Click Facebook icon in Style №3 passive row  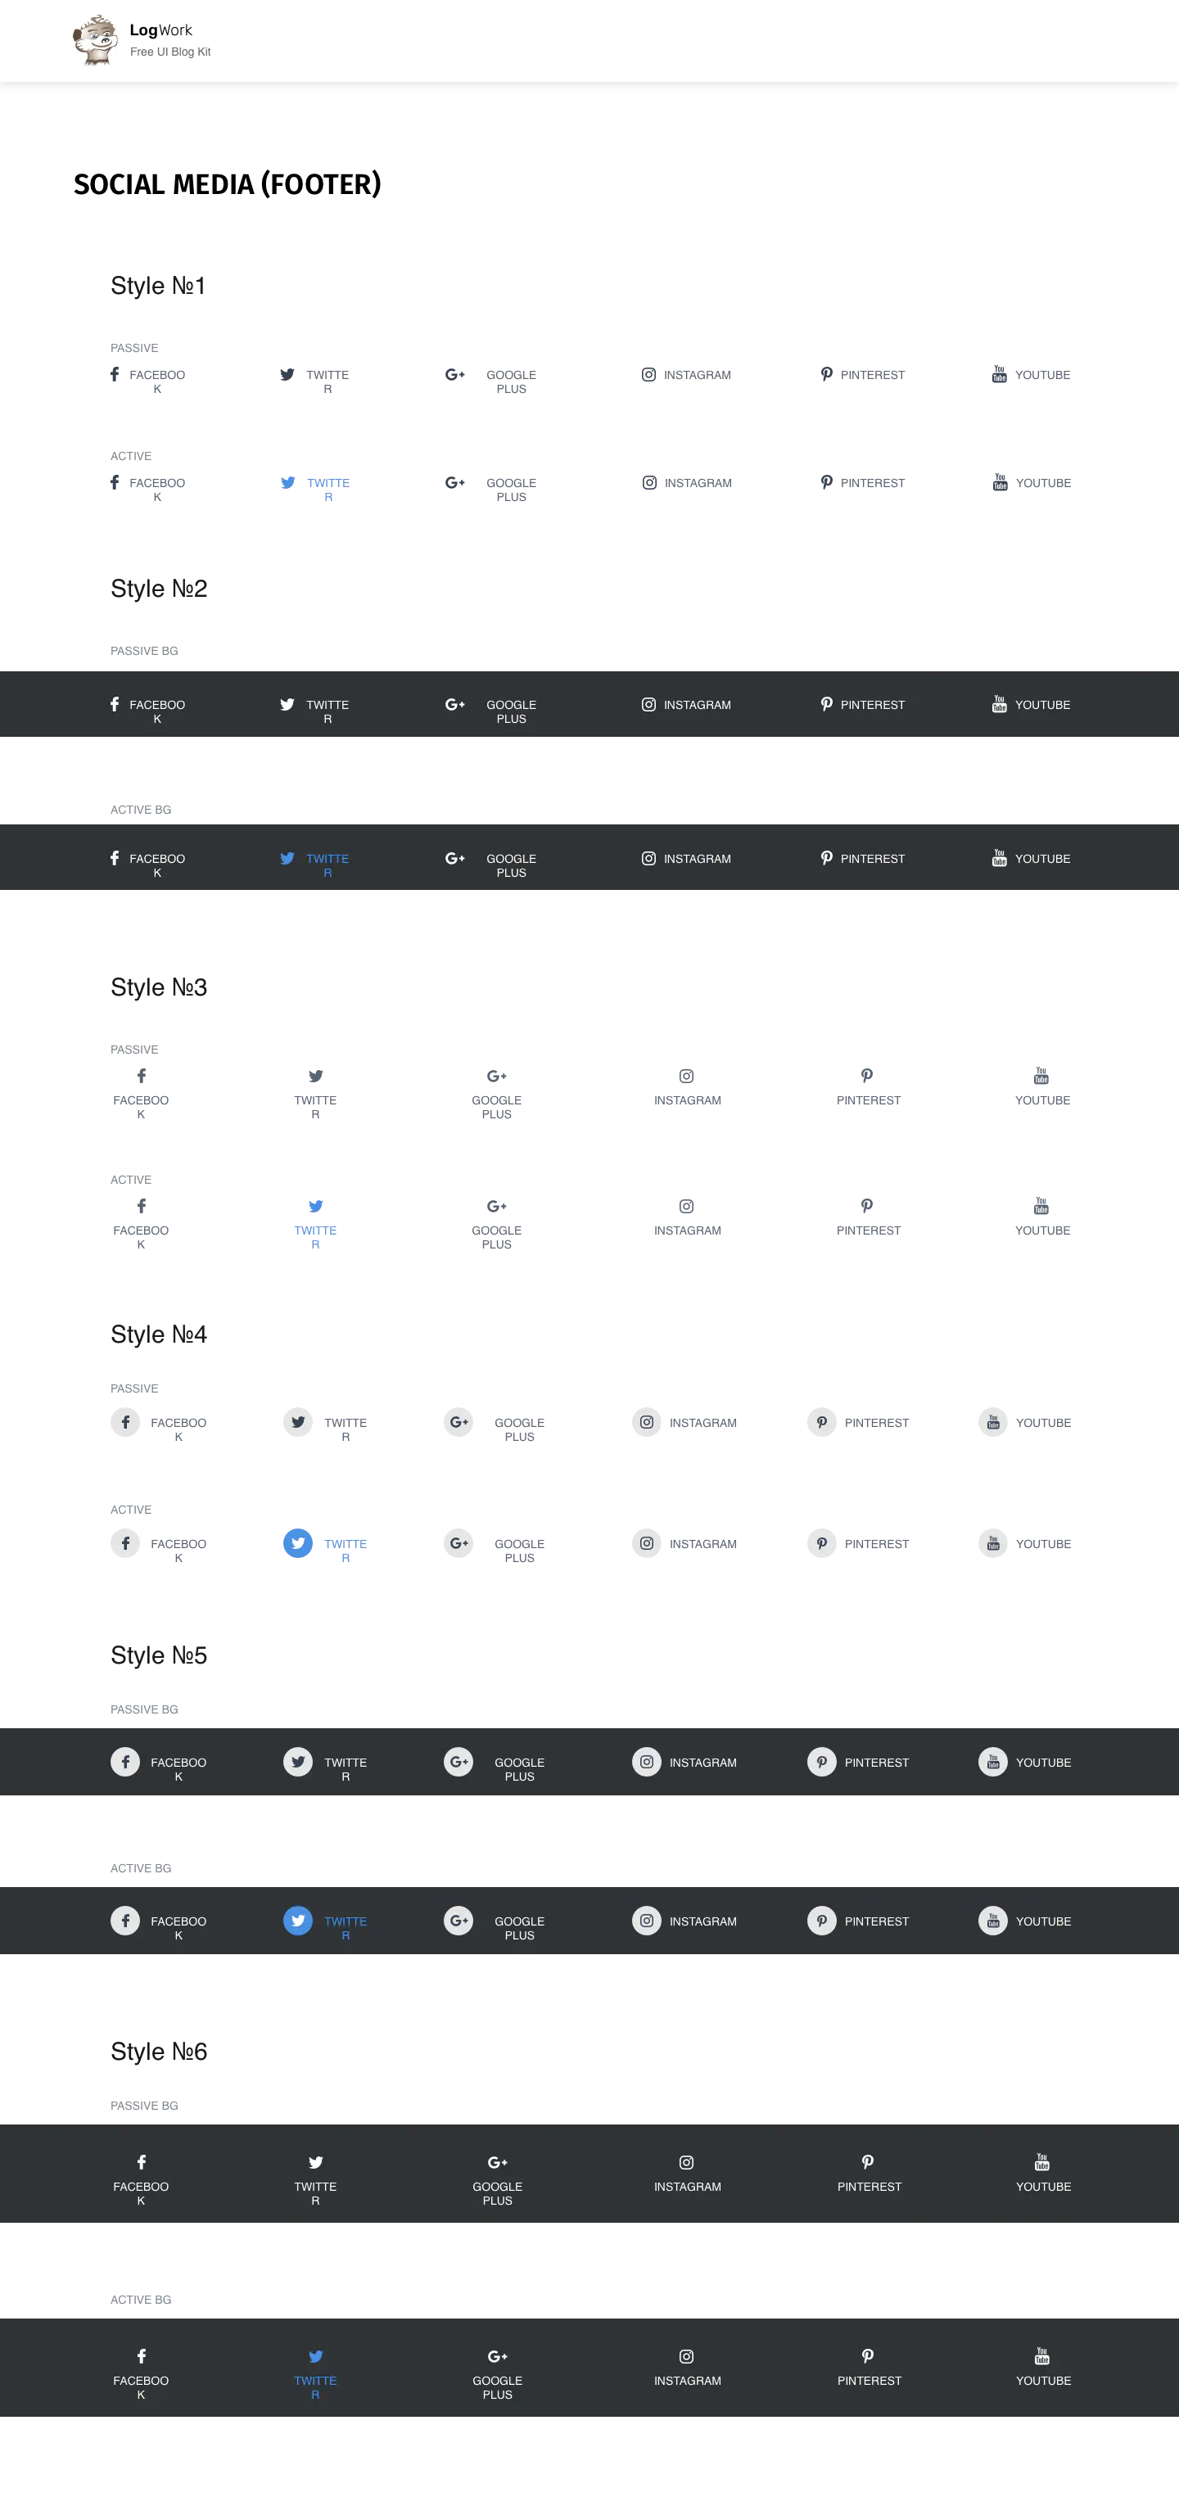(142, 1076)
